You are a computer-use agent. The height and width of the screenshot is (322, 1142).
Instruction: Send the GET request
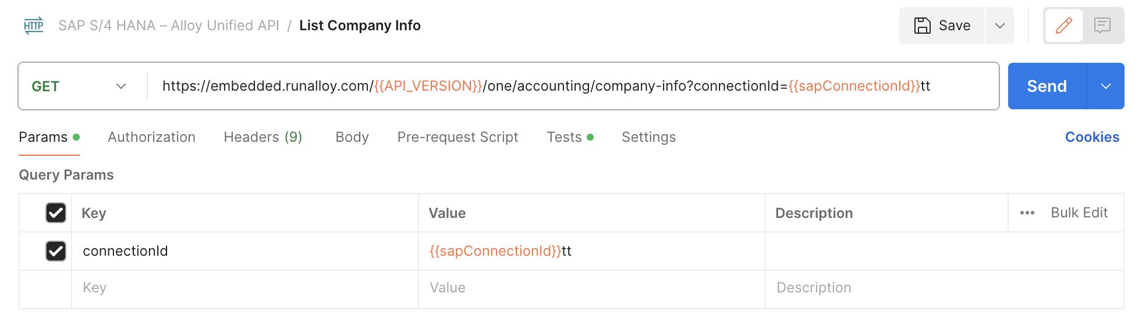1047,87
